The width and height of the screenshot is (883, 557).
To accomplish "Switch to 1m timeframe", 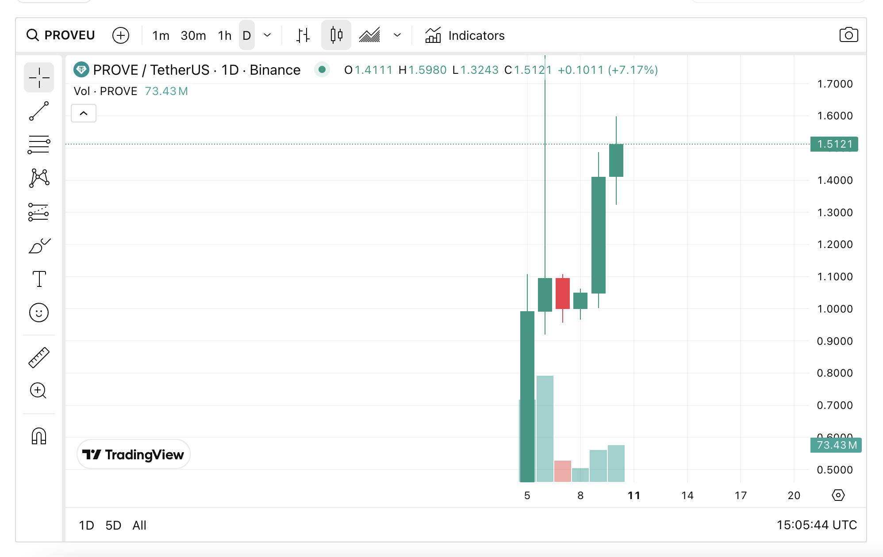I will (x=161, y=35).
